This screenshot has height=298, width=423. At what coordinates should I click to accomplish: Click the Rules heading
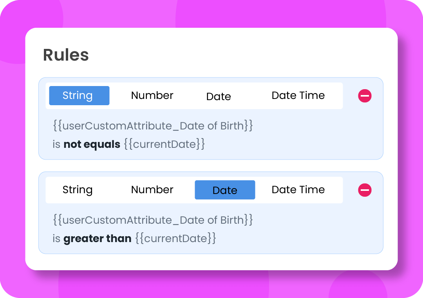(x=66, y=55)
